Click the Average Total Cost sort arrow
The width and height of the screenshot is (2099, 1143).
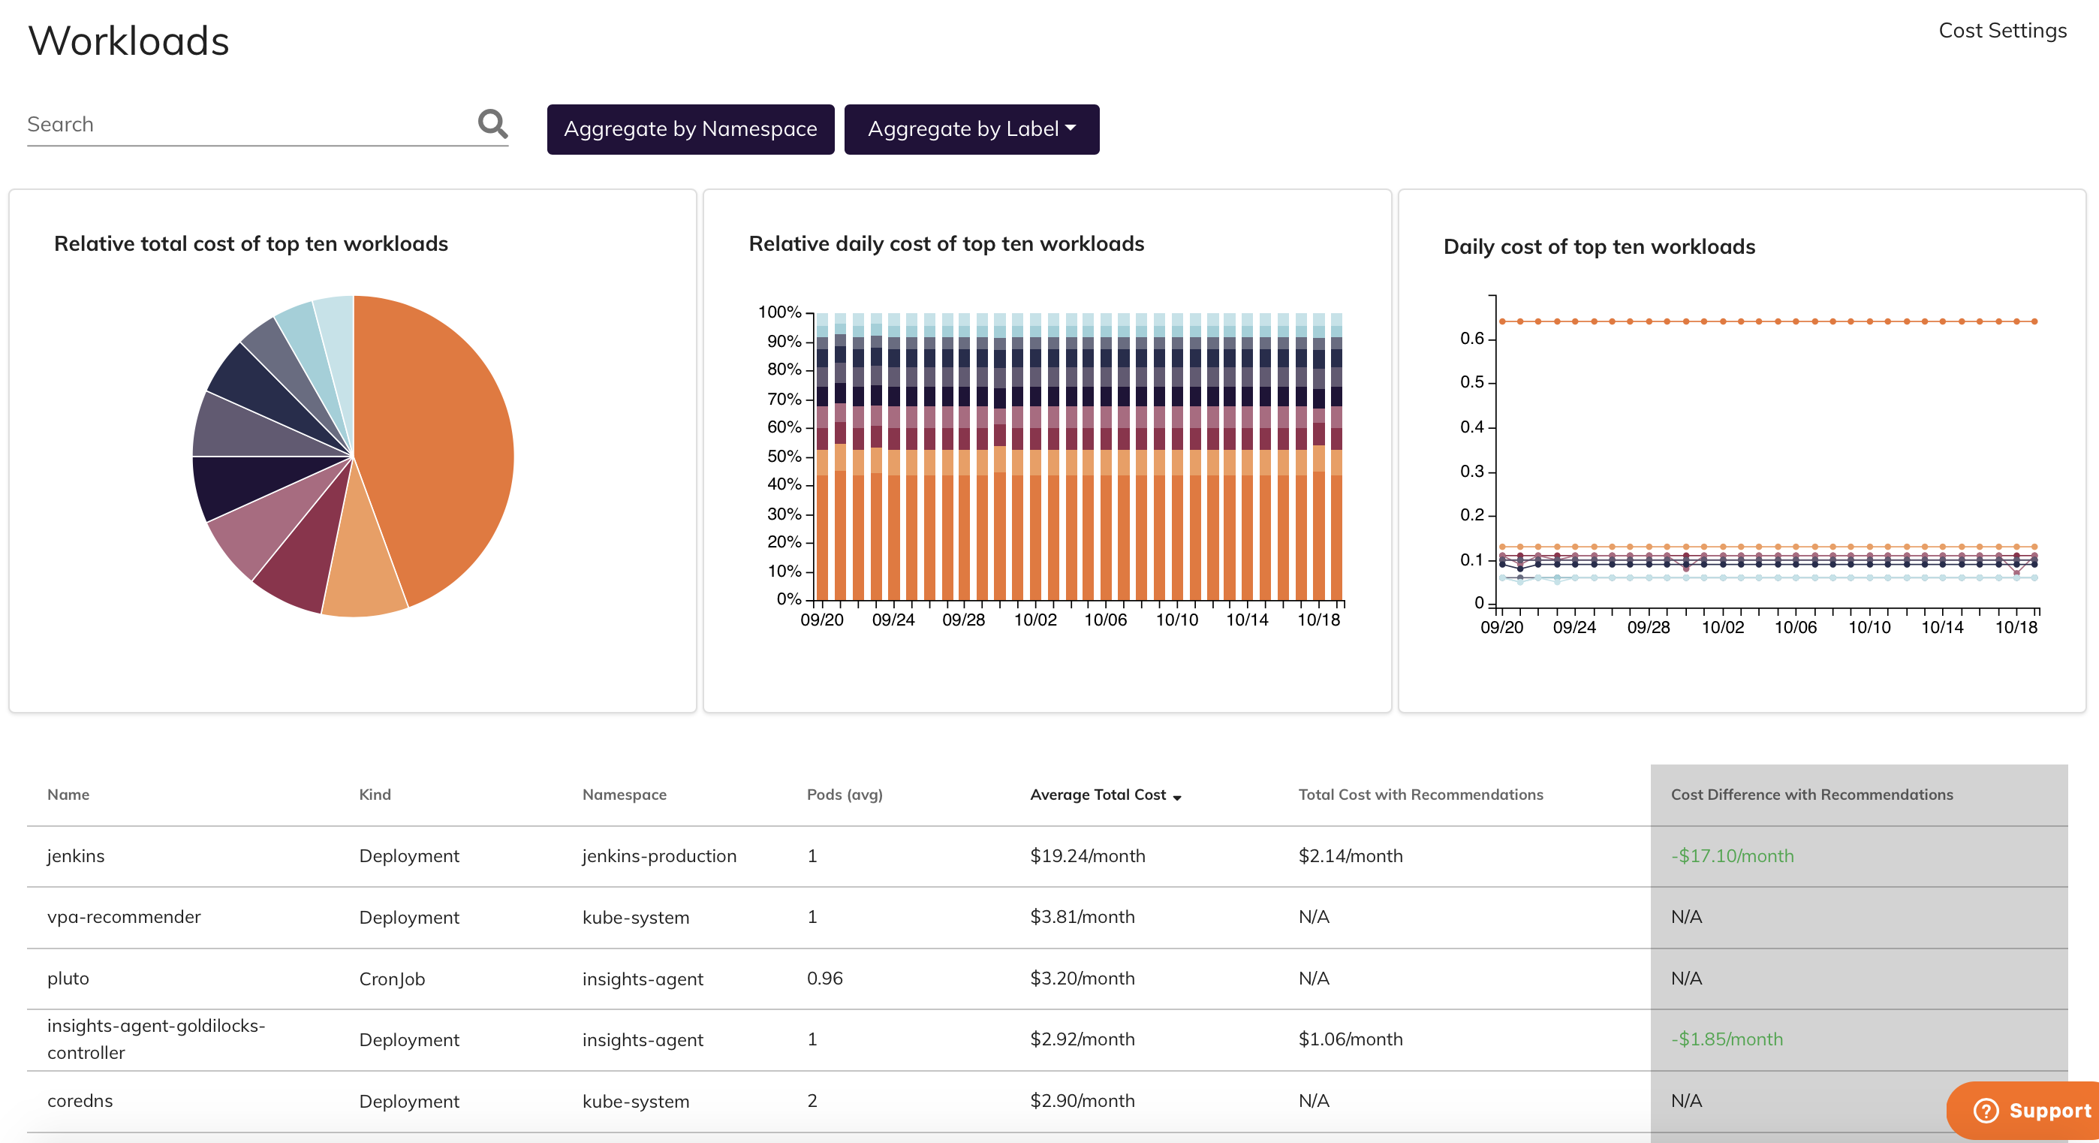click(x=1176, y=797)
